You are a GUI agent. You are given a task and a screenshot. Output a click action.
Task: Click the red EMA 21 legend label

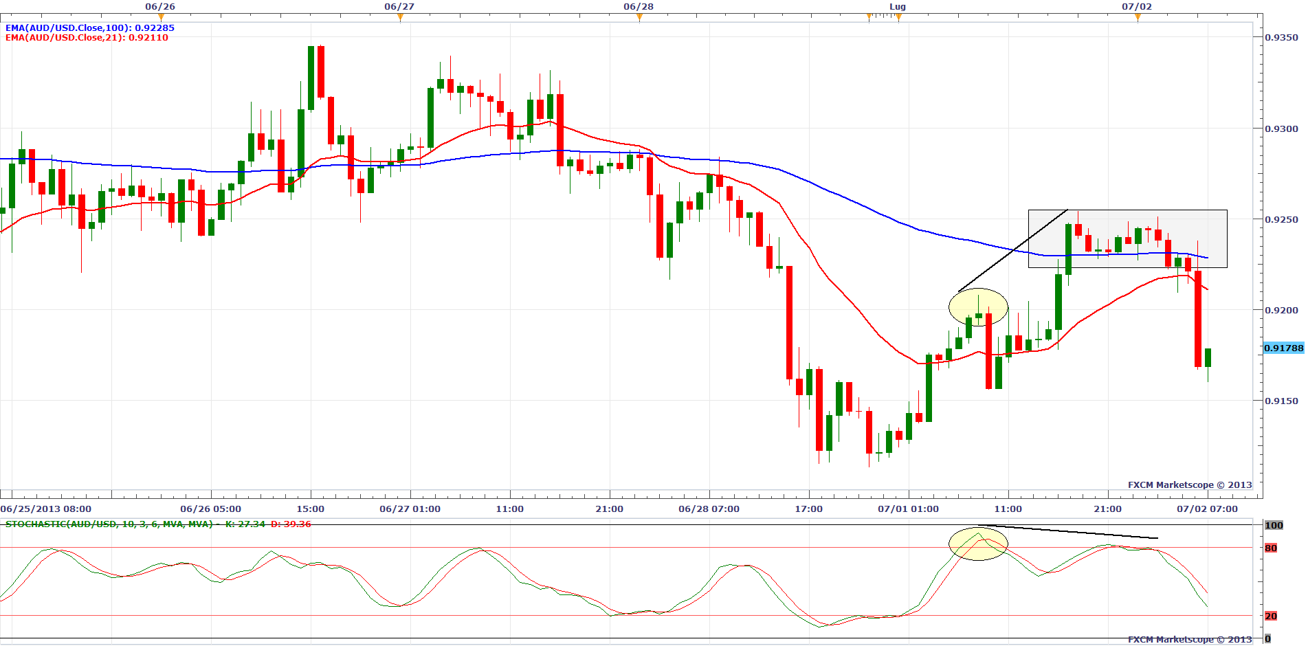[87, 38]
